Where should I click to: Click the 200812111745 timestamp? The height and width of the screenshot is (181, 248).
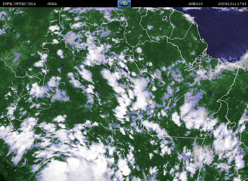232,4
